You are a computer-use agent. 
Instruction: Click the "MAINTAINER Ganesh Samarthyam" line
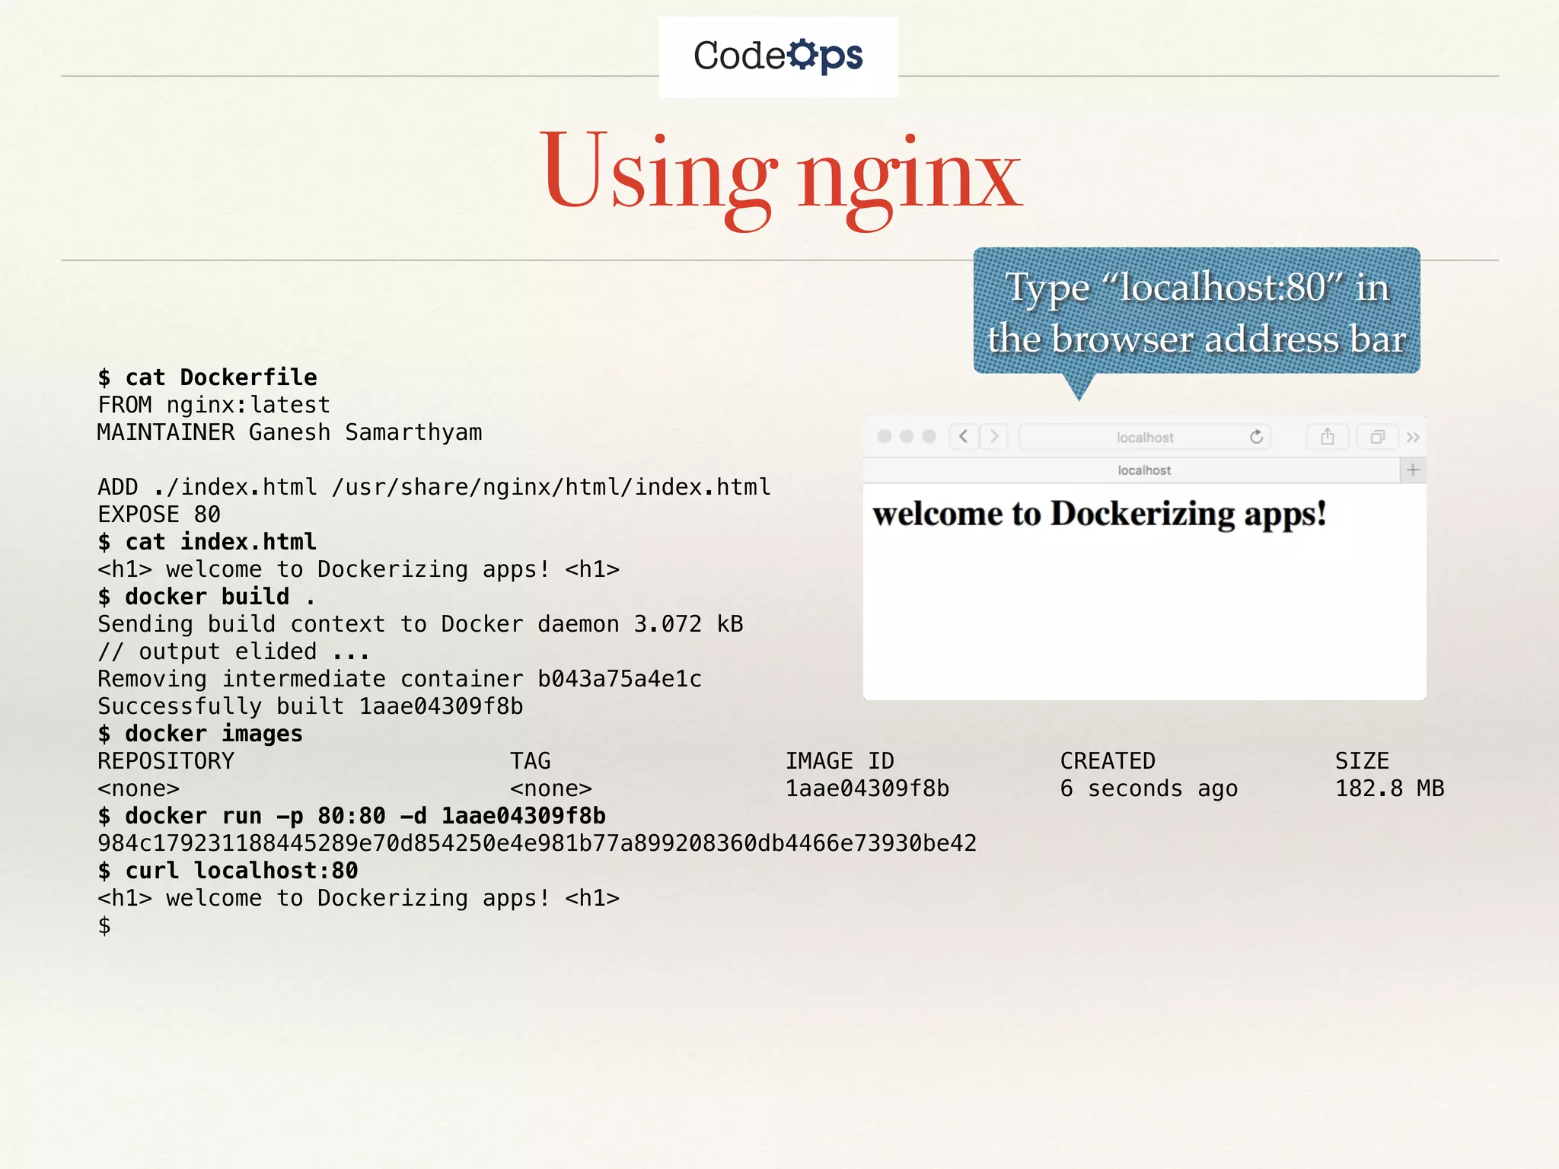click(x=290, y=432)
